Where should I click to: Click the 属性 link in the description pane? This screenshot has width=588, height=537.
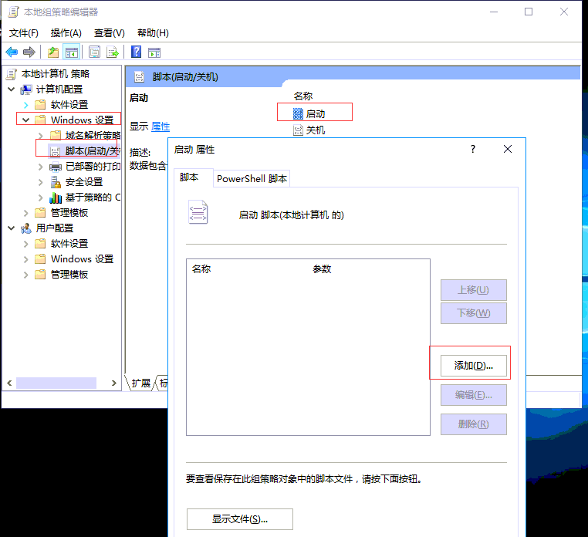point(160,127)
